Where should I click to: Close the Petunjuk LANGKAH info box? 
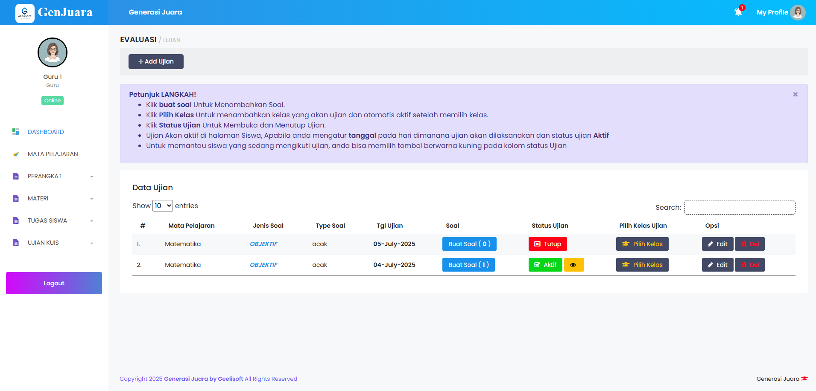pyautogui.click(x=795, y=95)
